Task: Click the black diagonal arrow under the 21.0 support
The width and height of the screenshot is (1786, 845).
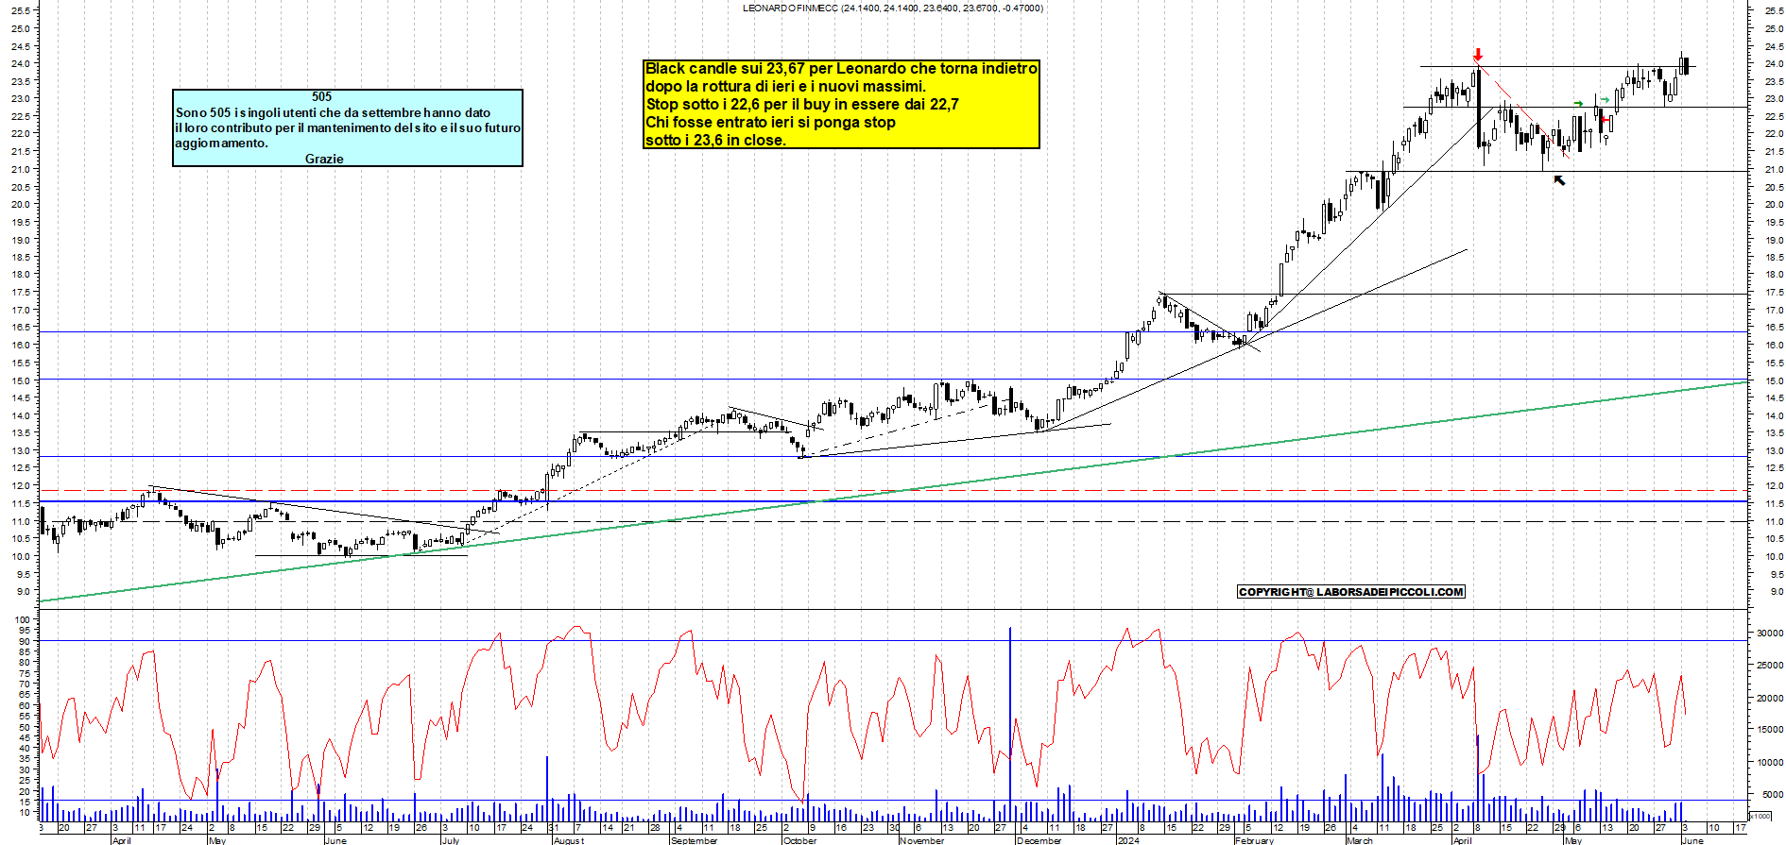Action: 1559,179
